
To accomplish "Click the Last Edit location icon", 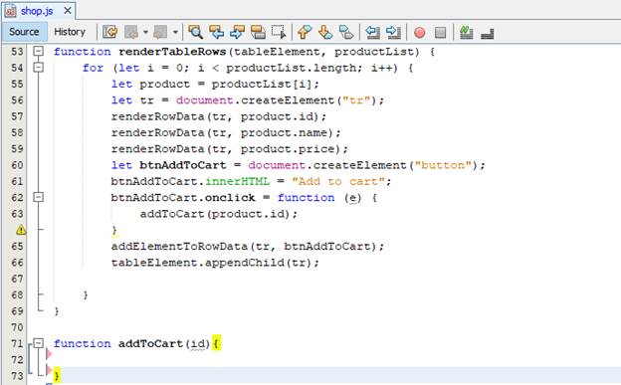I will pos(110,32).
